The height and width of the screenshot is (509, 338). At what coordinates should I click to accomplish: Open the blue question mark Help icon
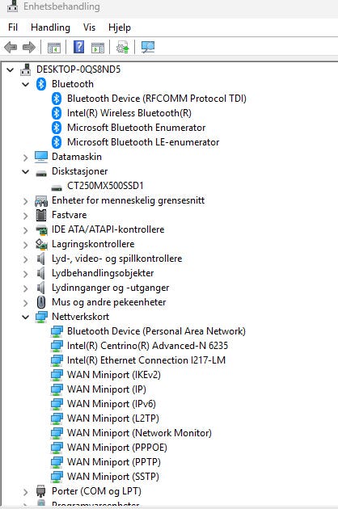pyautogui.click(x=78, y=47)
